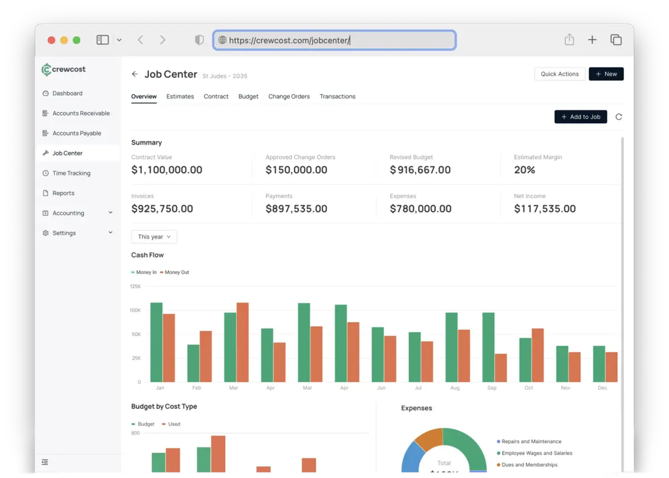This screenshot has width=669, height=478.
Task: Click the browser address bar URL field
Action: [334, 40]
